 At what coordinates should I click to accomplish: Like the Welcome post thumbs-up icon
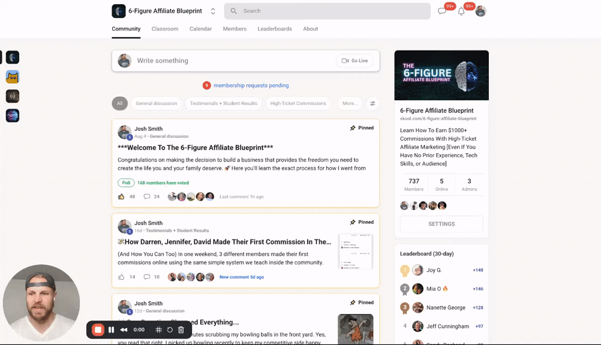[121, 197]
